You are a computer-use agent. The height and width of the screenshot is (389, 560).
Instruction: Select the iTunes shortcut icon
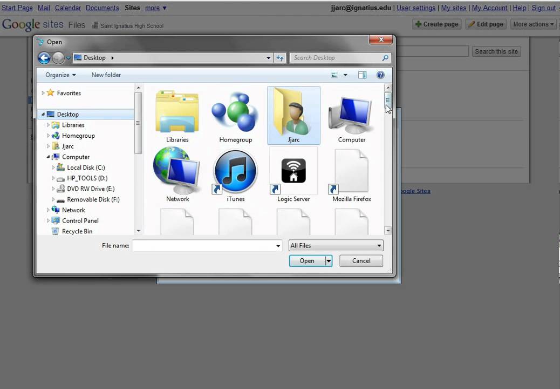(235, 172)
